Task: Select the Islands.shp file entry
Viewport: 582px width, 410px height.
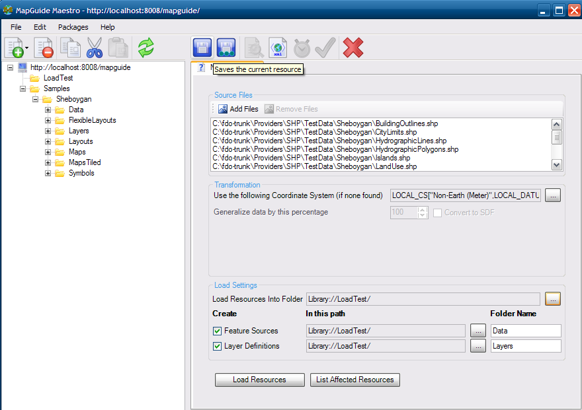Action: tap(311, 158)
